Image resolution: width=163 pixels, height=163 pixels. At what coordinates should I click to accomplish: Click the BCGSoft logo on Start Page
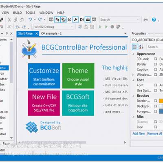click(x=44, y=127)
